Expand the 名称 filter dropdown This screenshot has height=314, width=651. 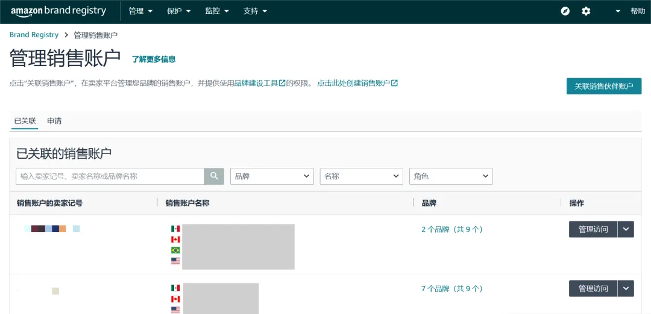pyautogui.click(x=361, y=176)
